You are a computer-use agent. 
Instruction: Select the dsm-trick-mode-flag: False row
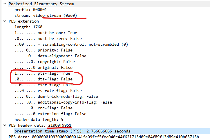(56, 96)
